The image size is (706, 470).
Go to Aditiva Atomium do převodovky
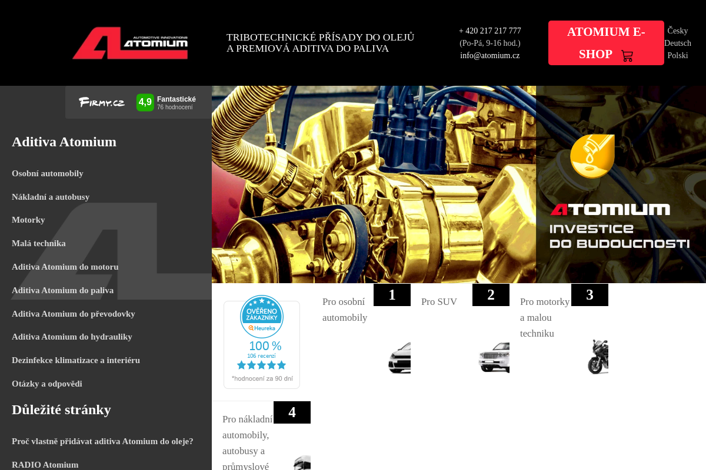pos(74,314)
